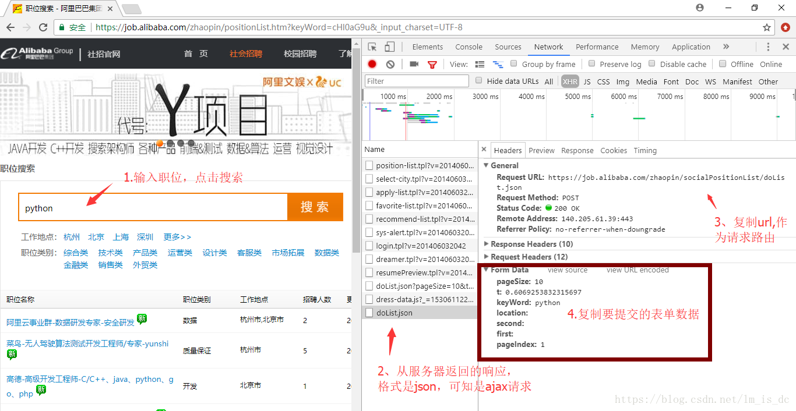This screenshot has width=796, height=411.
Task: Click the 技术类 job category link
Action: tap(110, 253)
